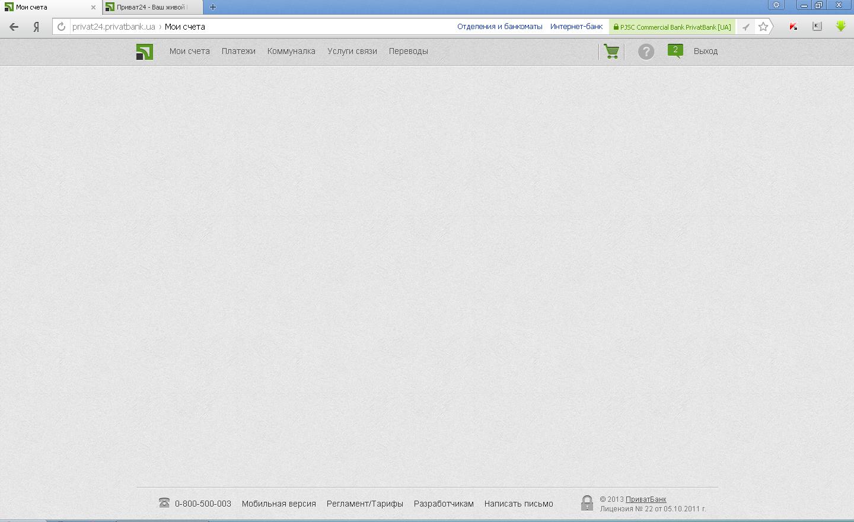Open the shopping cart icon
Viewport: 854px width, 522px height.
611,52
